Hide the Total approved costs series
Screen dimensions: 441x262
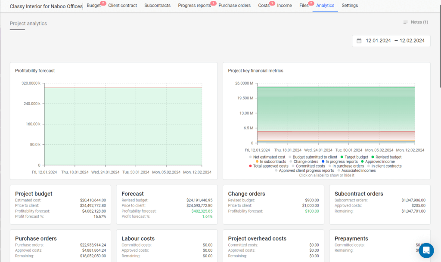pos(268,166)
